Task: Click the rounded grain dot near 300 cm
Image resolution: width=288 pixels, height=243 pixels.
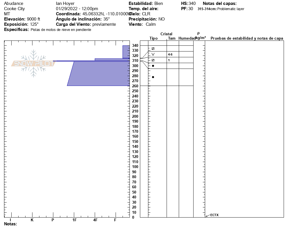Action: (x=153, y=66)
